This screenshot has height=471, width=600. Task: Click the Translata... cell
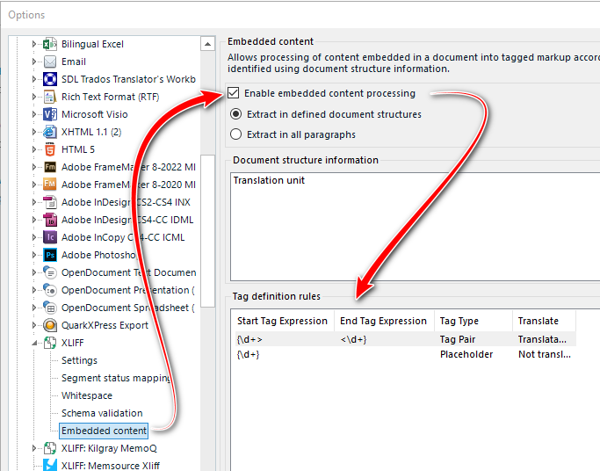(x=542, y=339)
